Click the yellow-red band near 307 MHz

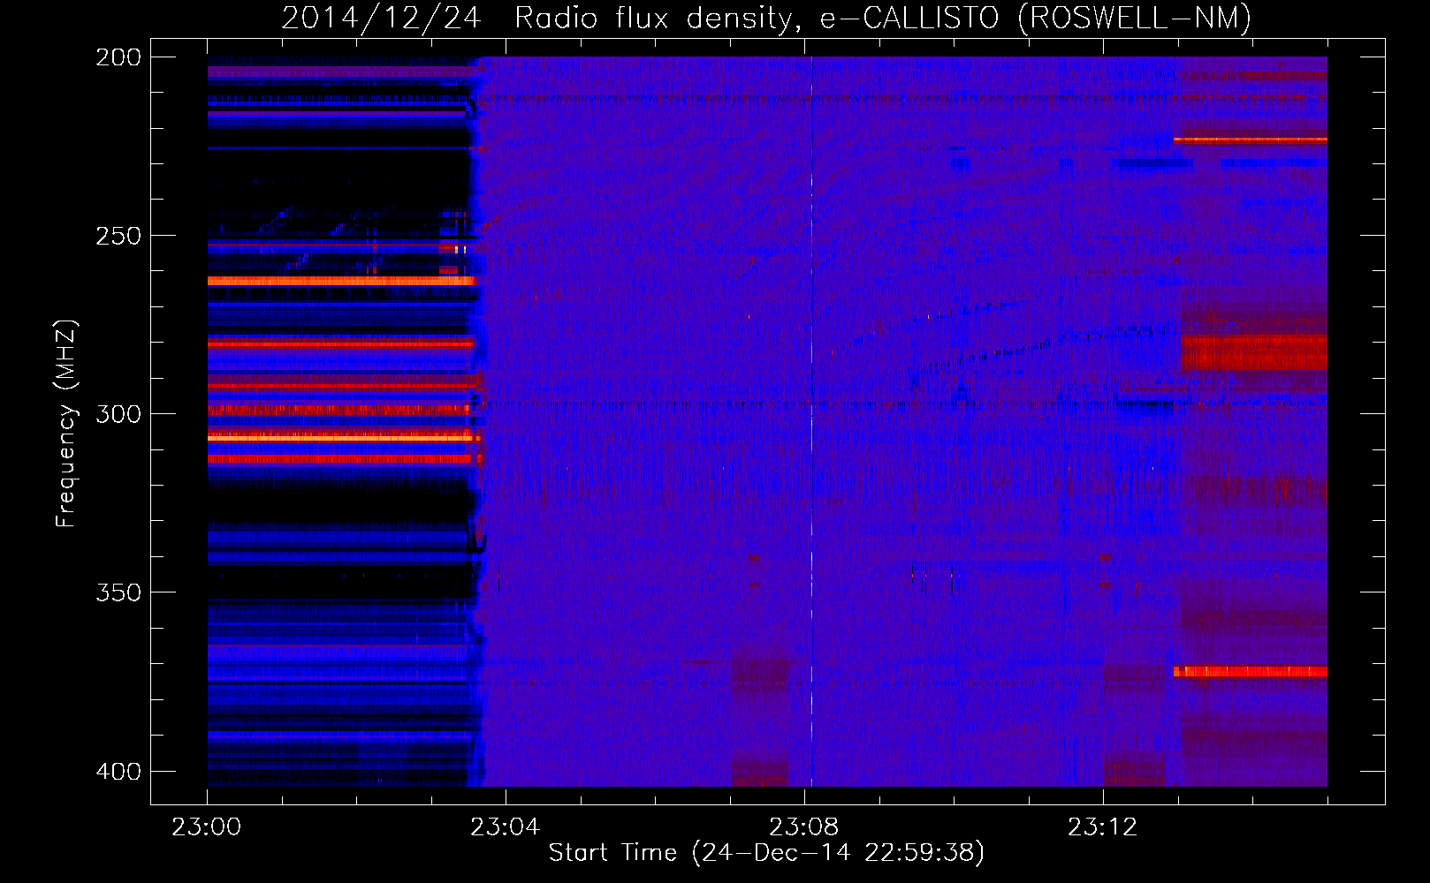[x=343, y=437]
